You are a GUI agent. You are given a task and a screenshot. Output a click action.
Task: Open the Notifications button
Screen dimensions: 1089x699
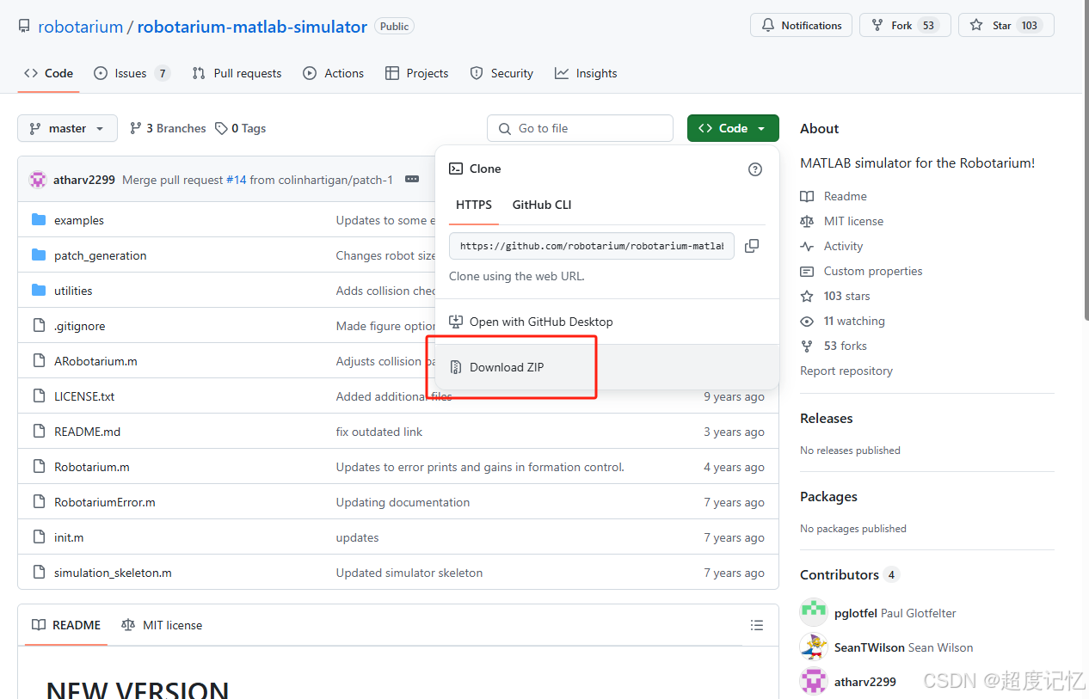[801, 25]
